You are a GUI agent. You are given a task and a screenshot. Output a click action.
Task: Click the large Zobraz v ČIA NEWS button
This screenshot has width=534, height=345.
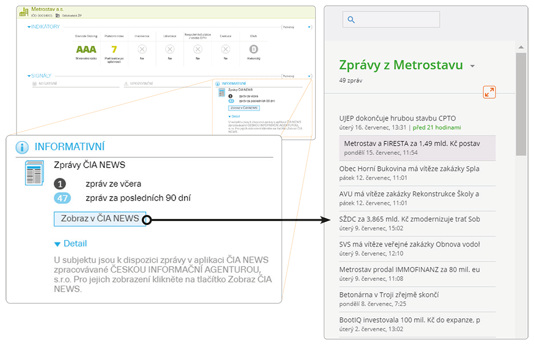(100, 219)
